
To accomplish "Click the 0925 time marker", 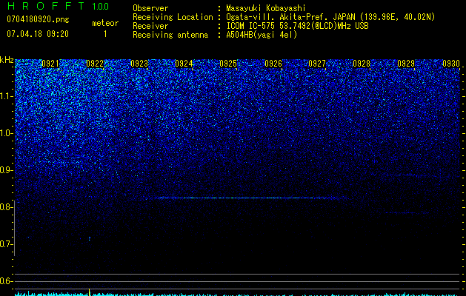I will pyautogui.click(x=228, y=64).
